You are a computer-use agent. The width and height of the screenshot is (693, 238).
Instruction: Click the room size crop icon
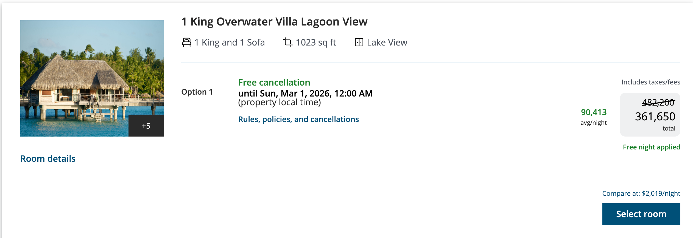288,42
